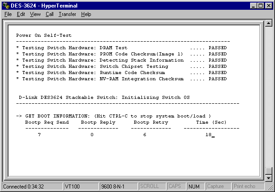Click the CAPS lock indicator

177,187
